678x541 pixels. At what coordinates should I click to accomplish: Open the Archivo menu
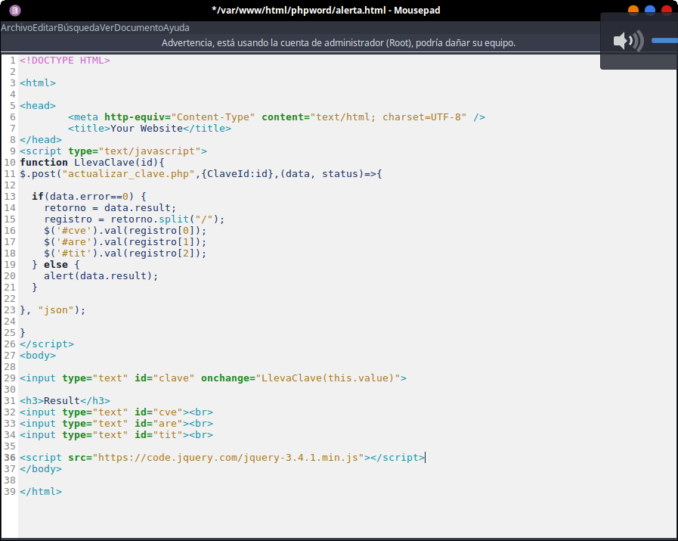[17, 28]
